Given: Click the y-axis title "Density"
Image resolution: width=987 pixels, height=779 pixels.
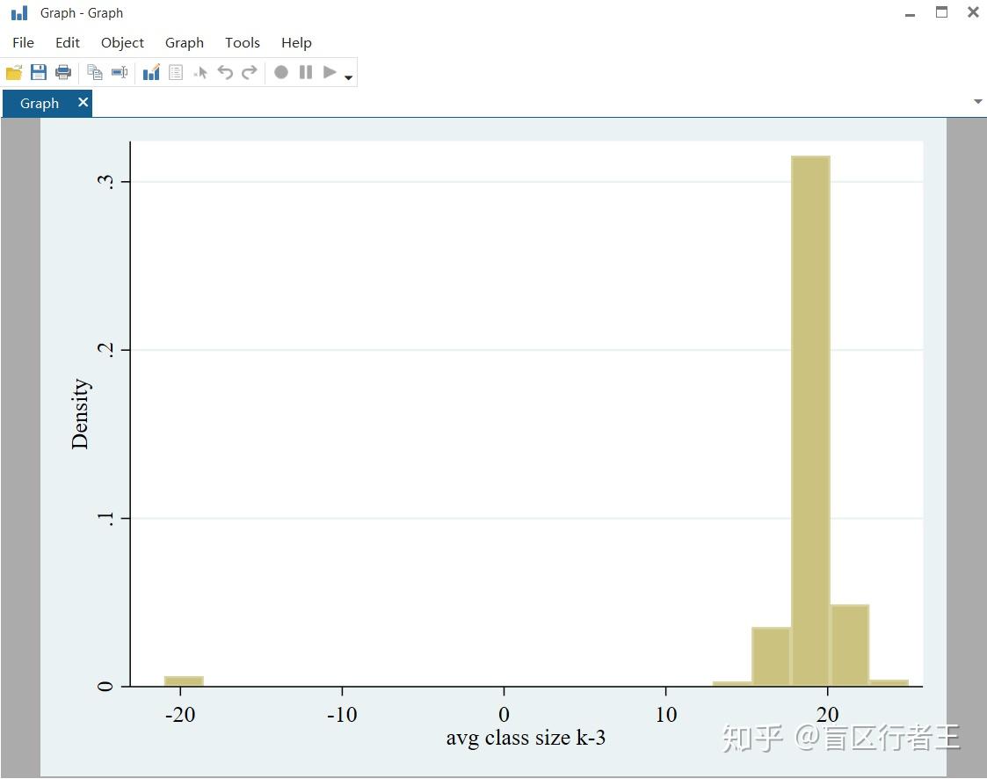Looking at the screenshot, I should 80,414.
